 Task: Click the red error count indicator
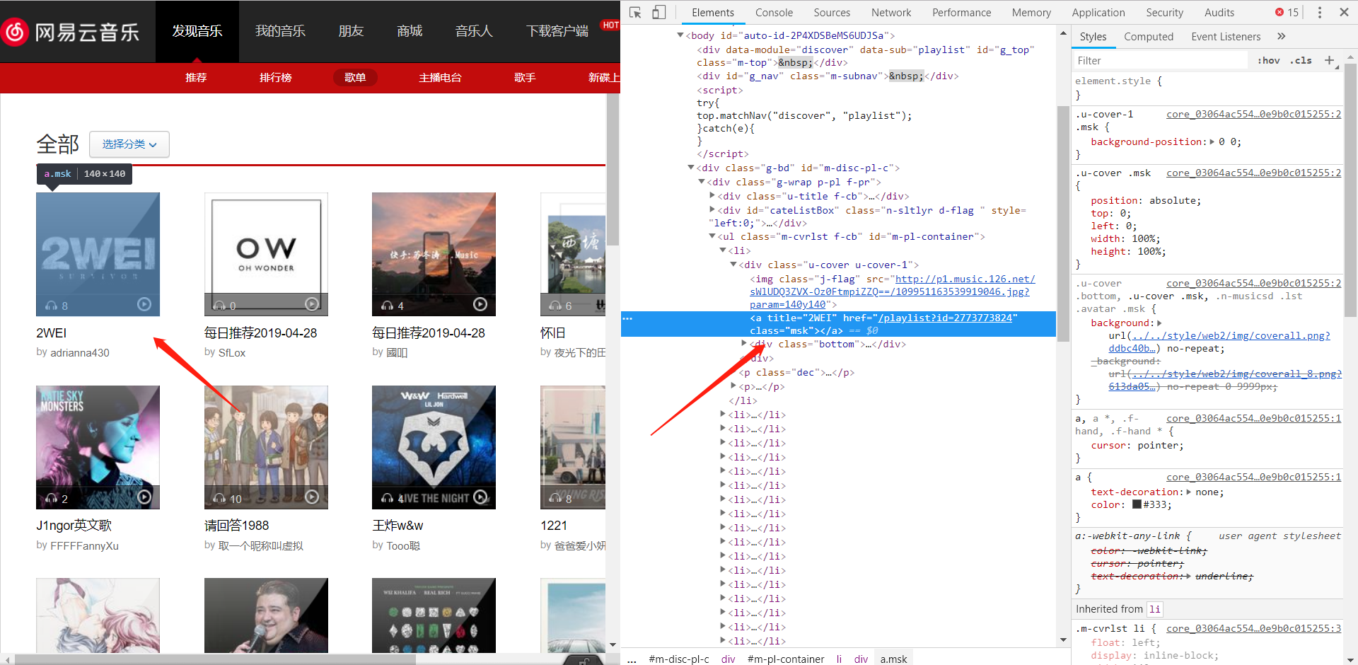1287,13
